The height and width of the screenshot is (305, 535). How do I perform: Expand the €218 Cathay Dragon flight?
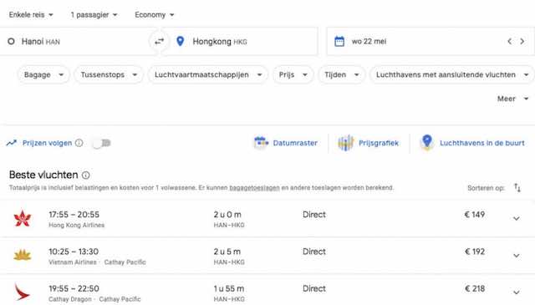(x=517, y=292)
